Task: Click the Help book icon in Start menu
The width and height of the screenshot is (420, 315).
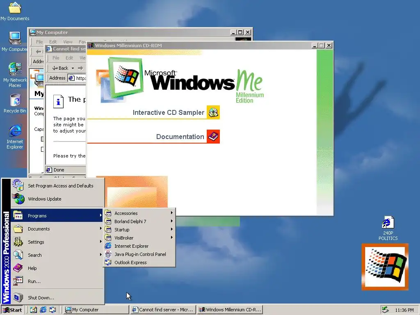Action: click(18, 268)
